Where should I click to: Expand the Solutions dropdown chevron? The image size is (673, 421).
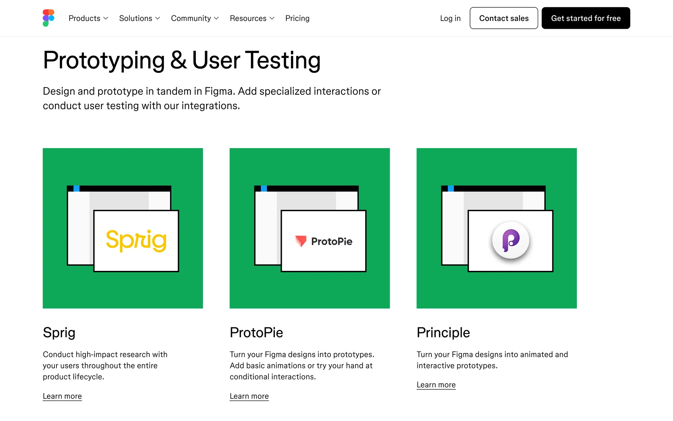[158, 18]
